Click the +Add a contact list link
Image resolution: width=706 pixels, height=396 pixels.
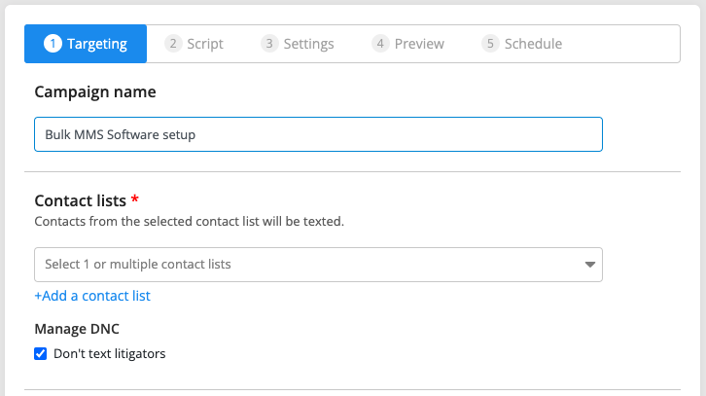click(92, 296)
